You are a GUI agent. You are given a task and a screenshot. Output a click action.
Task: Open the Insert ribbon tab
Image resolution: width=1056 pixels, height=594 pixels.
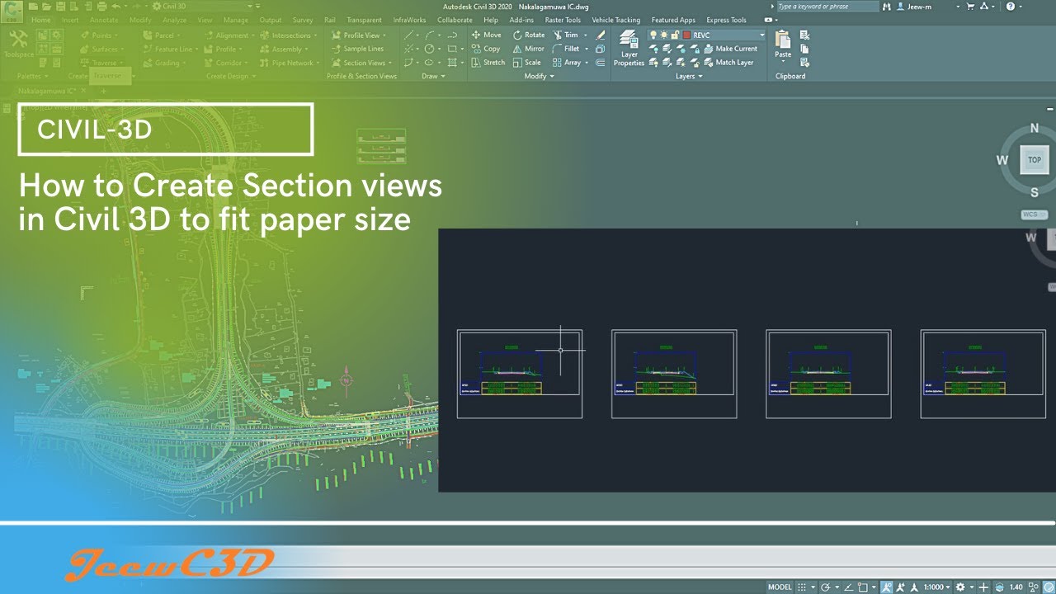click(70, 20)
